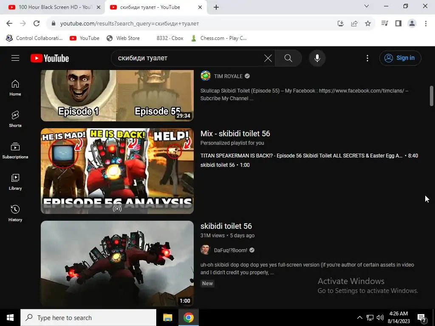Image resolution: width=435 pixels, height=326 pixels.
Task: Open Shorts in sidebar
Action: tap(15, 119)
